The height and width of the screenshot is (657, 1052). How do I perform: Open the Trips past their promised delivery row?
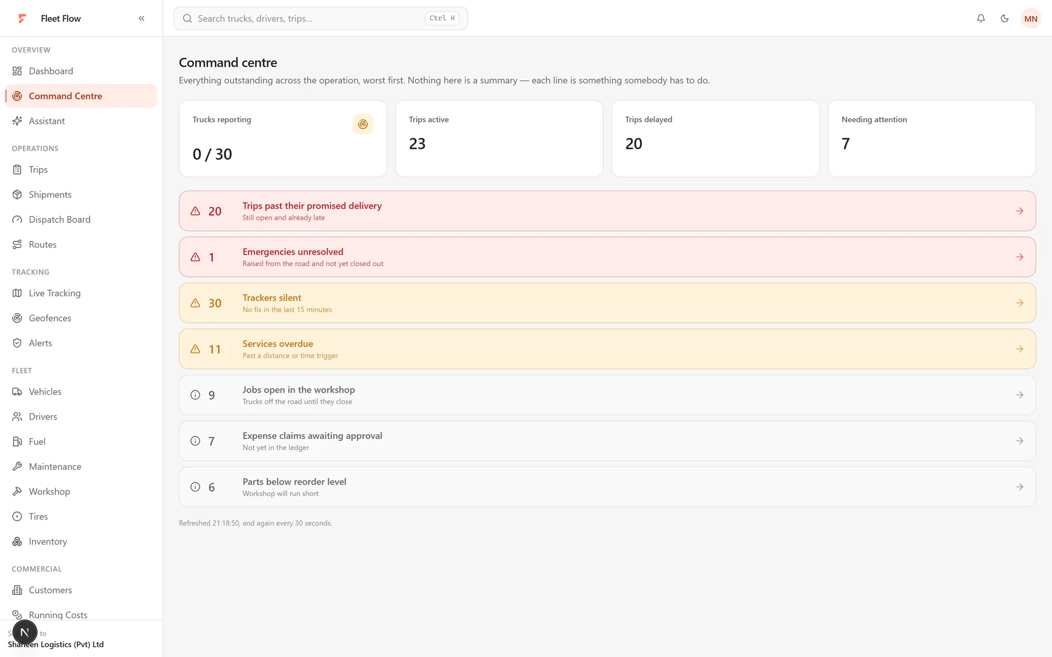point(607,211)
